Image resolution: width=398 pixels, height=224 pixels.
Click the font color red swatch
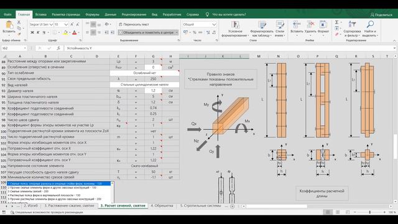(75, 32)
